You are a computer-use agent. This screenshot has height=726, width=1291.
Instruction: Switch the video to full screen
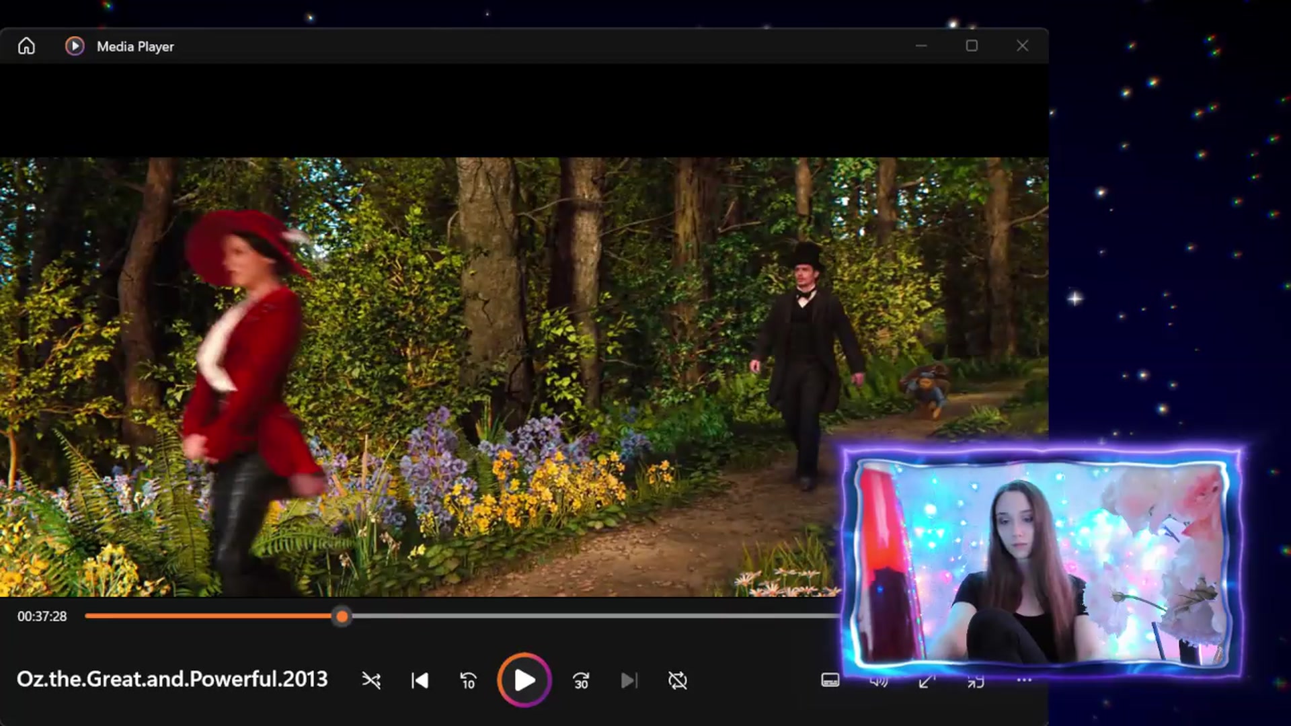point(927,682)
